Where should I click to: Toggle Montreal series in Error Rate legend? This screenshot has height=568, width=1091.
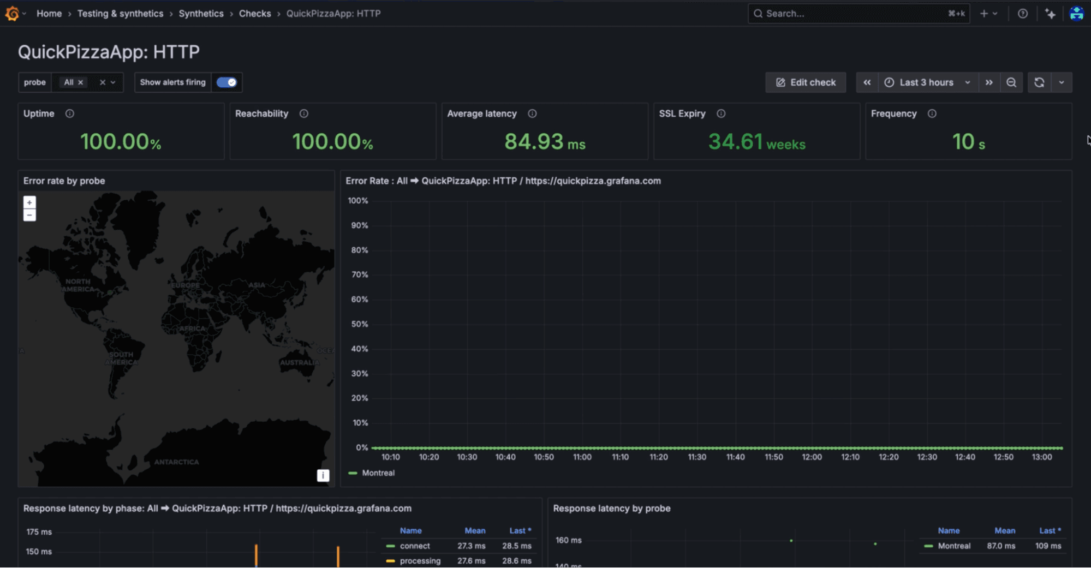[x=378, y=473]
